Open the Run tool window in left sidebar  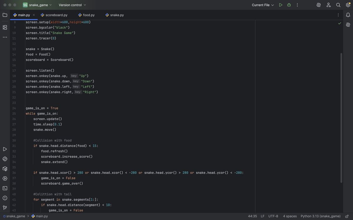(x=5, y=149)
